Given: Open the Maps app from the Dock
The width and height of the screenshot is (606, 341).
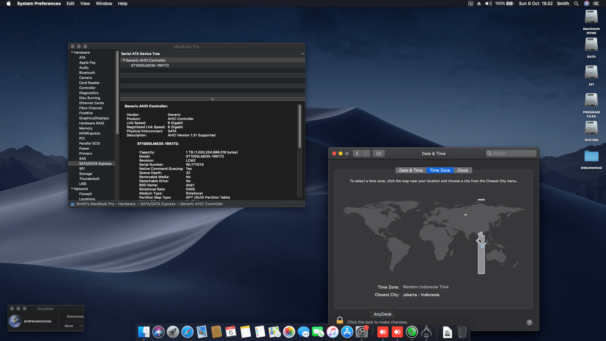Looking at the screenshot, I should [x=275, y=332].
